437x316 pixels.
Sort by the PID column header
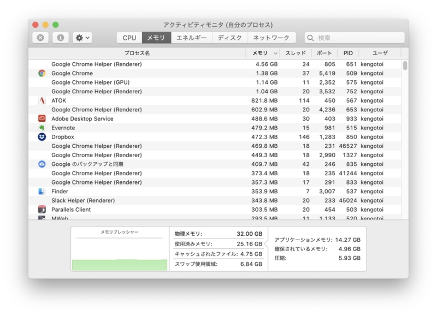pyautogui.click(x=348, y=53)
